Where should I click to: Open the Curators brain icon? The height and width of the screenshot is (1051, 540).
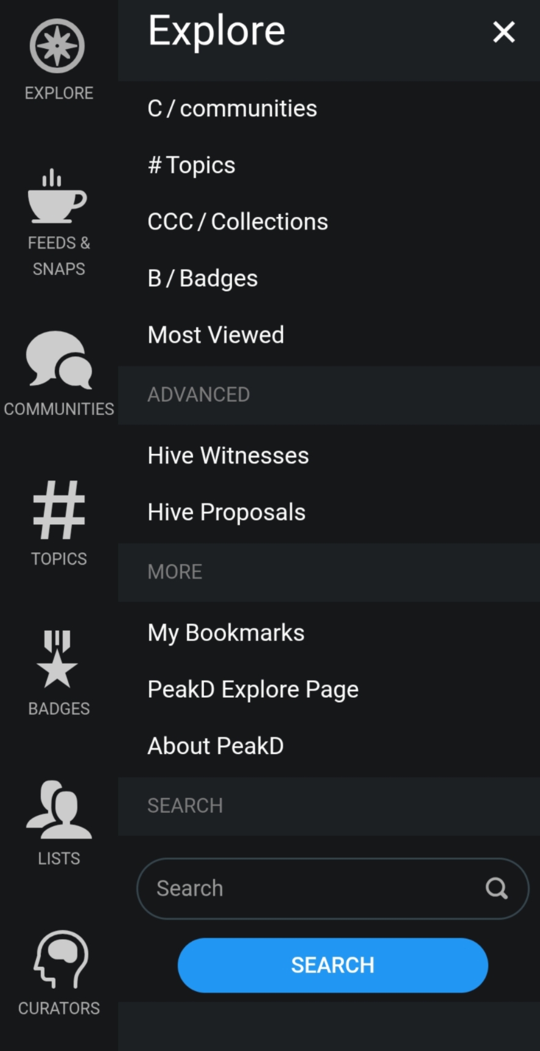[59, 959]
